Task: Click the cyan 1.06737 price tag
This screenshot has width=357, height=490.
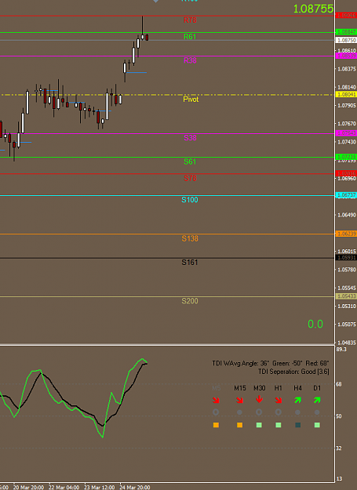Action: (x=346, y=195)
